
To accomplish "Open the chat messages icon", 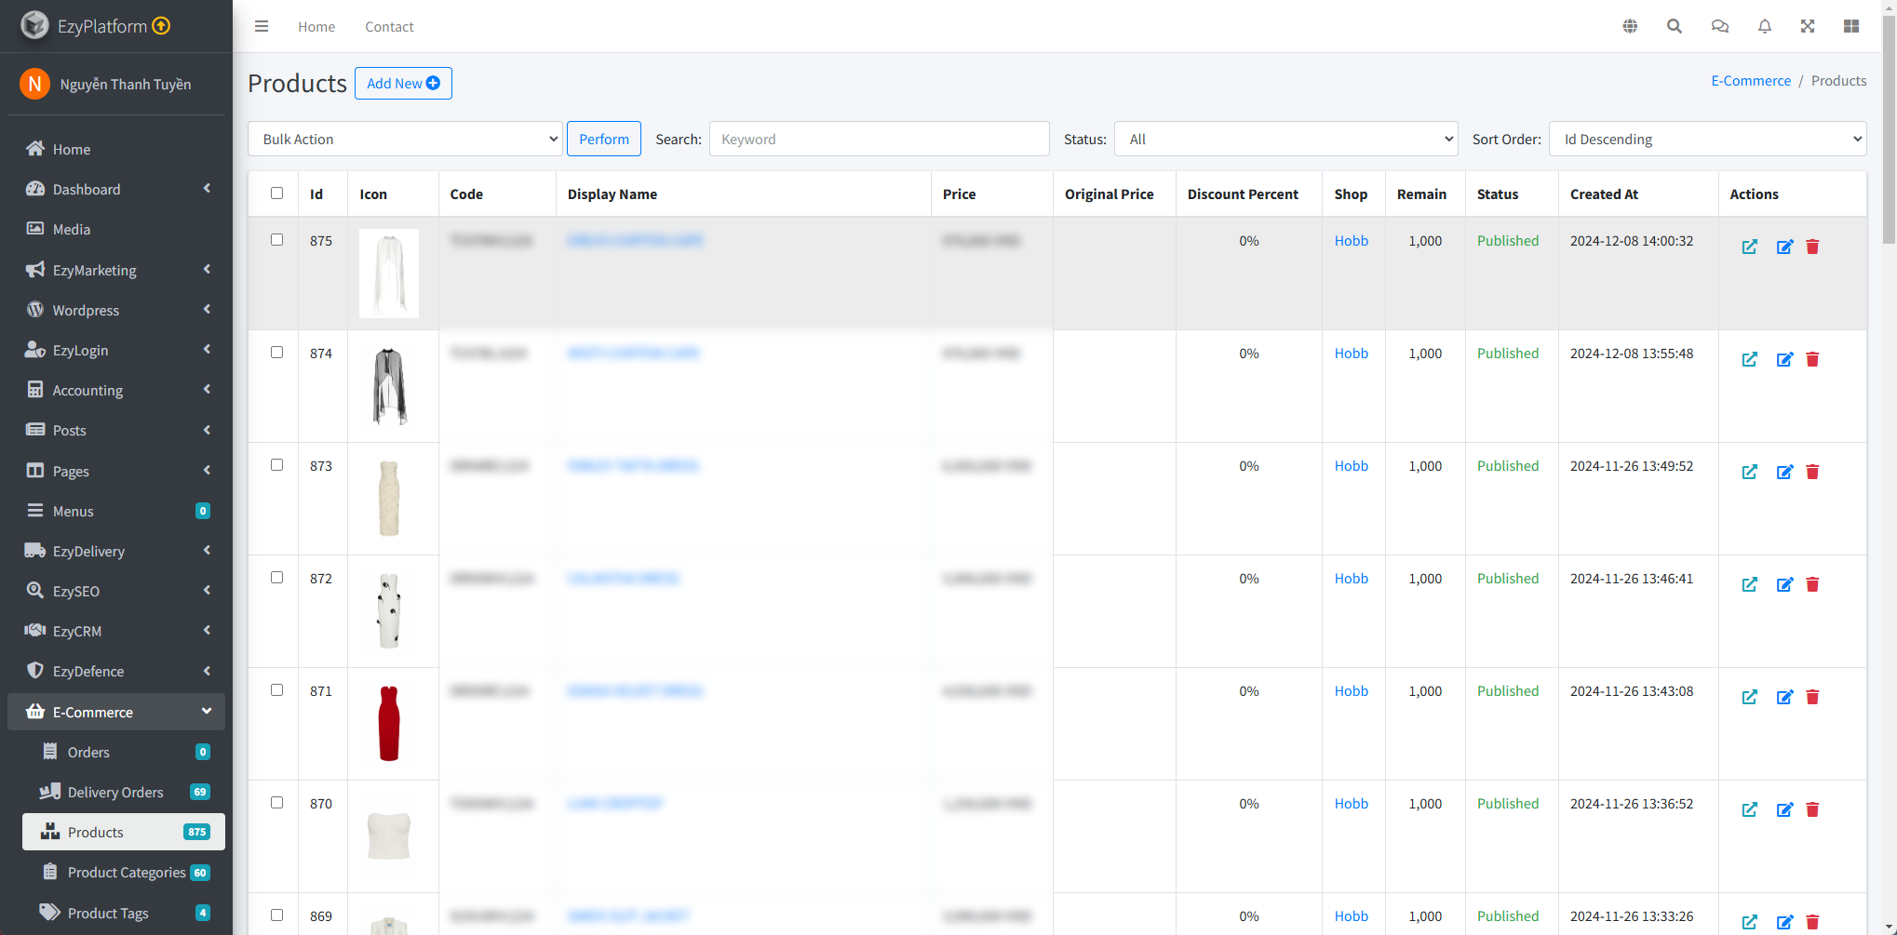I will (x=1719, y=26).
